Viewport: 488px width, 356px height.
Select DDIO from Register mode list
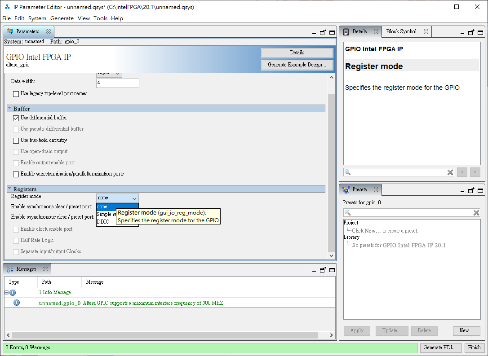pyautogui.click(x=103, y=222)
